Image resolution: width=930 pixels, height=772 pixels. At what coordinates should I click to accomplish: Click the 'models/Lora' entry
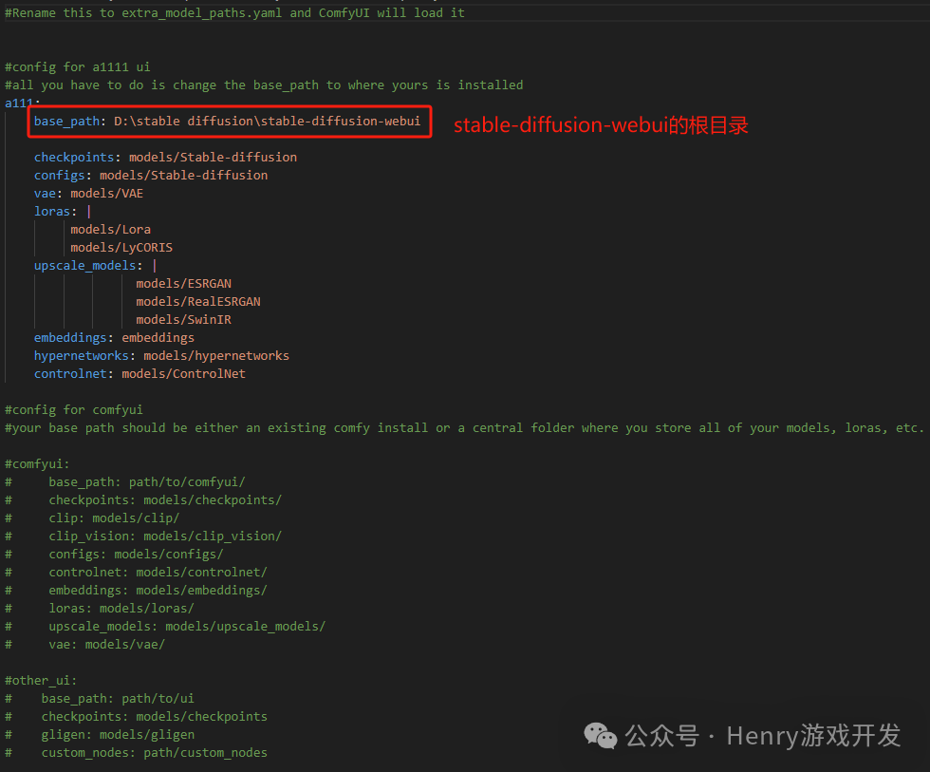click(x=110, y=229)
